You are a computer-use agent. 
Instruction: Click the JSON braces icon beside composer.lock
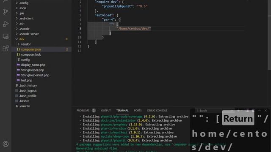tap(18, 54)
